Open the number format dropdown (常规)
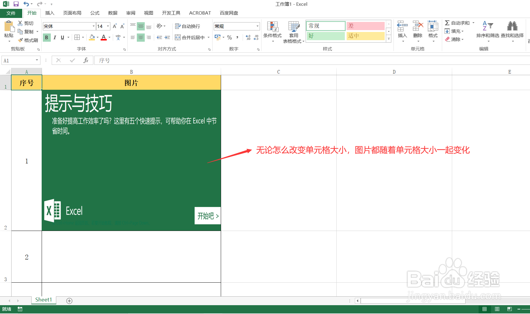The image size is (530, 314). point(258,26)
